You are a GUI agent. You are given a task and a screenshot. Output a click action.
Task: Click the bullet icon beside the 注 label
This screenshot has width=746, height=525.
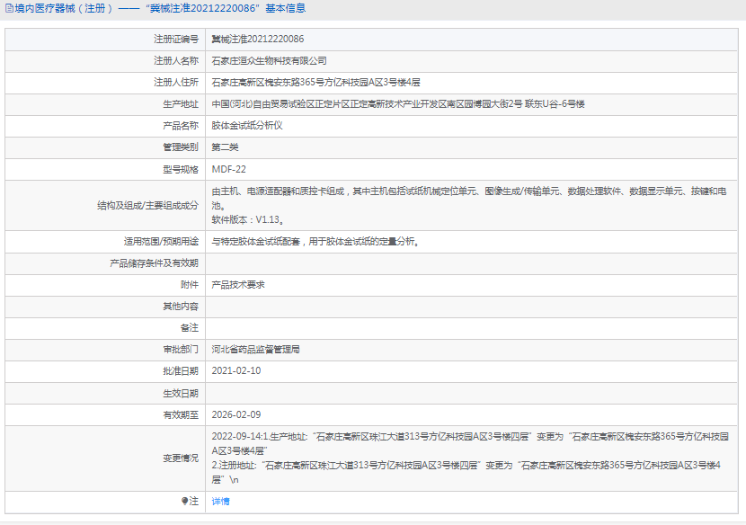184,501
